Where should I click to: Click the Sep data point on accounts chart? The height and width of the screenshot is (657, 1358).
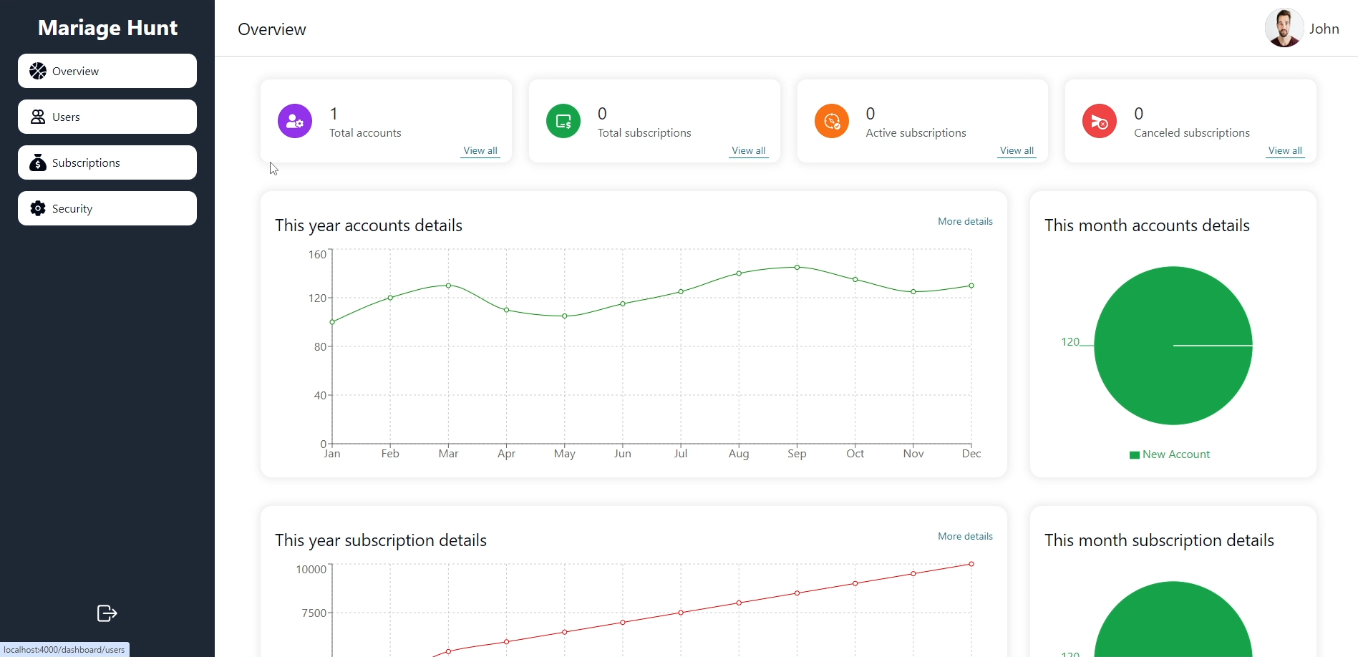tap(797, 267)
